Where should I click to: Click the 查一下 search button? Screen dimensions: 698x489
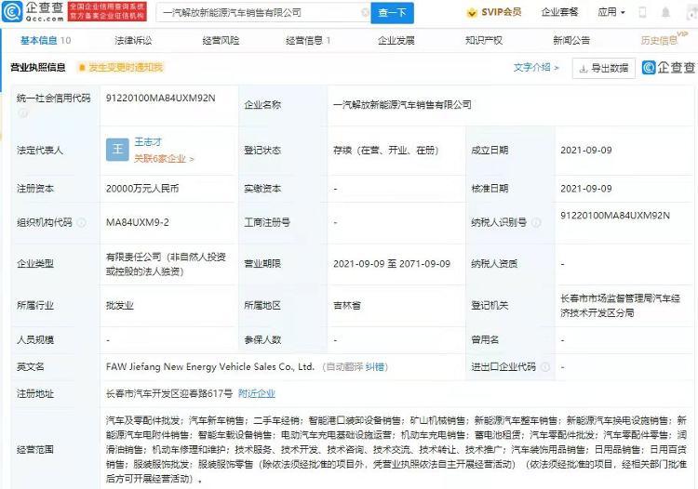(392, 13)
